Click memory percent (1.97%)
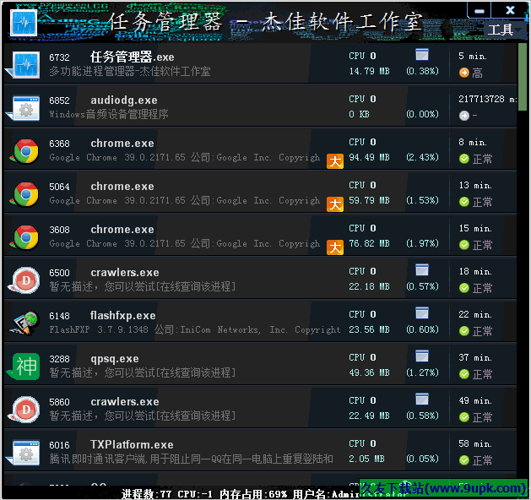Viewport: 531px width, 500px height. 422,243
